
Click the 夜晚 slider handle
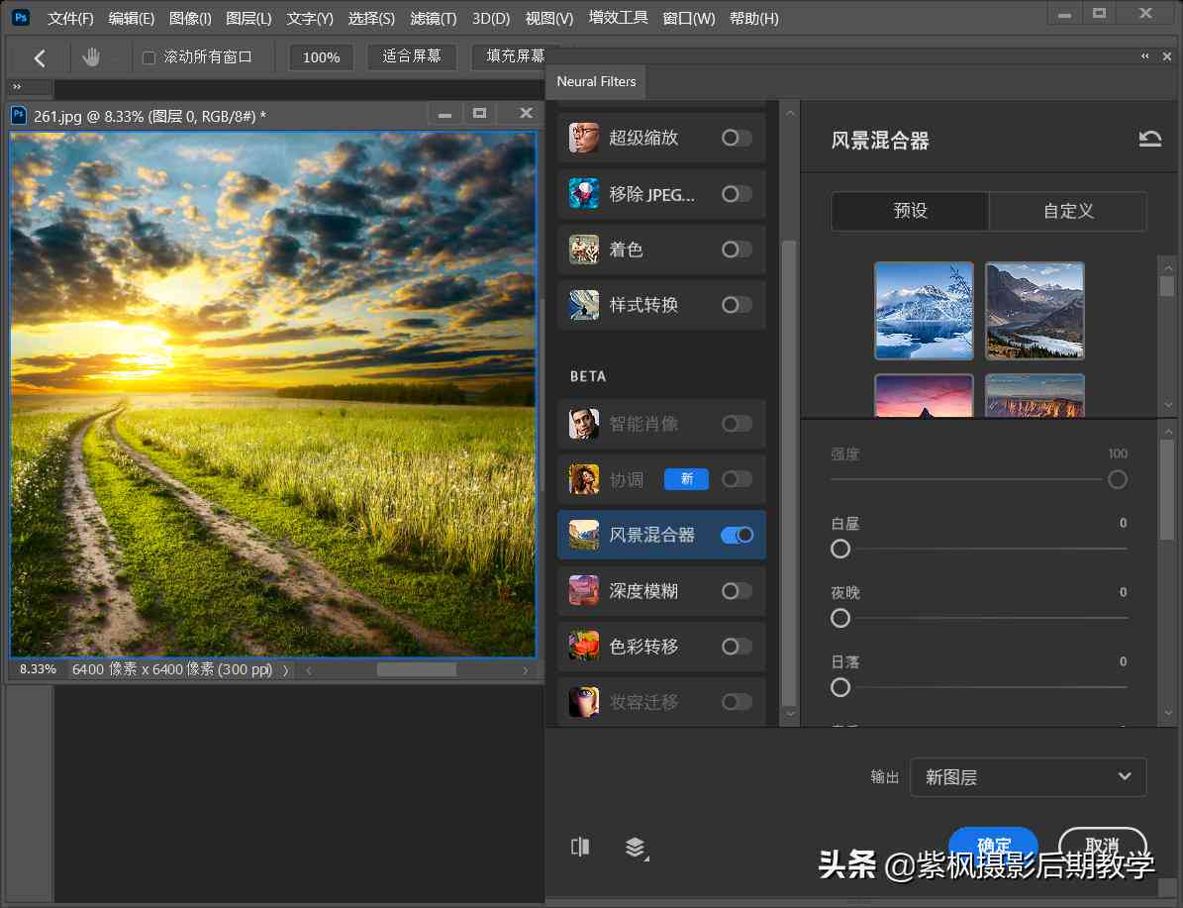click(840, 618)
